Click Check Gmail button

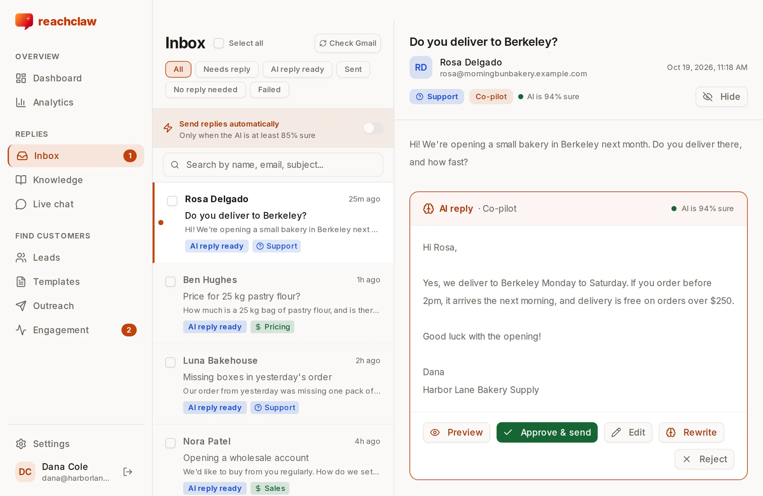pos(348,43)
